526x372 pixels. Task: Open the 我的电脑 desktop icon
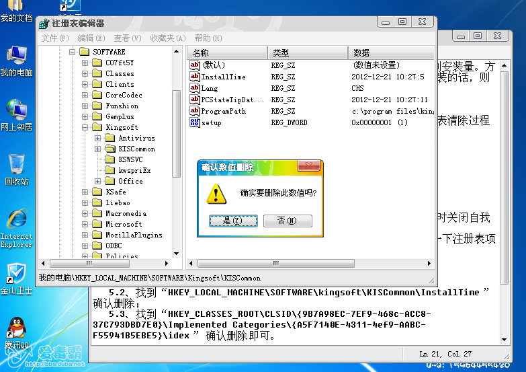coord(16,61)
